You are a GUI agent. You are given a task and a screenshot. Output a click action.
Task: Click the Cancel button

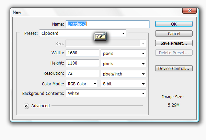pos(174,33)
